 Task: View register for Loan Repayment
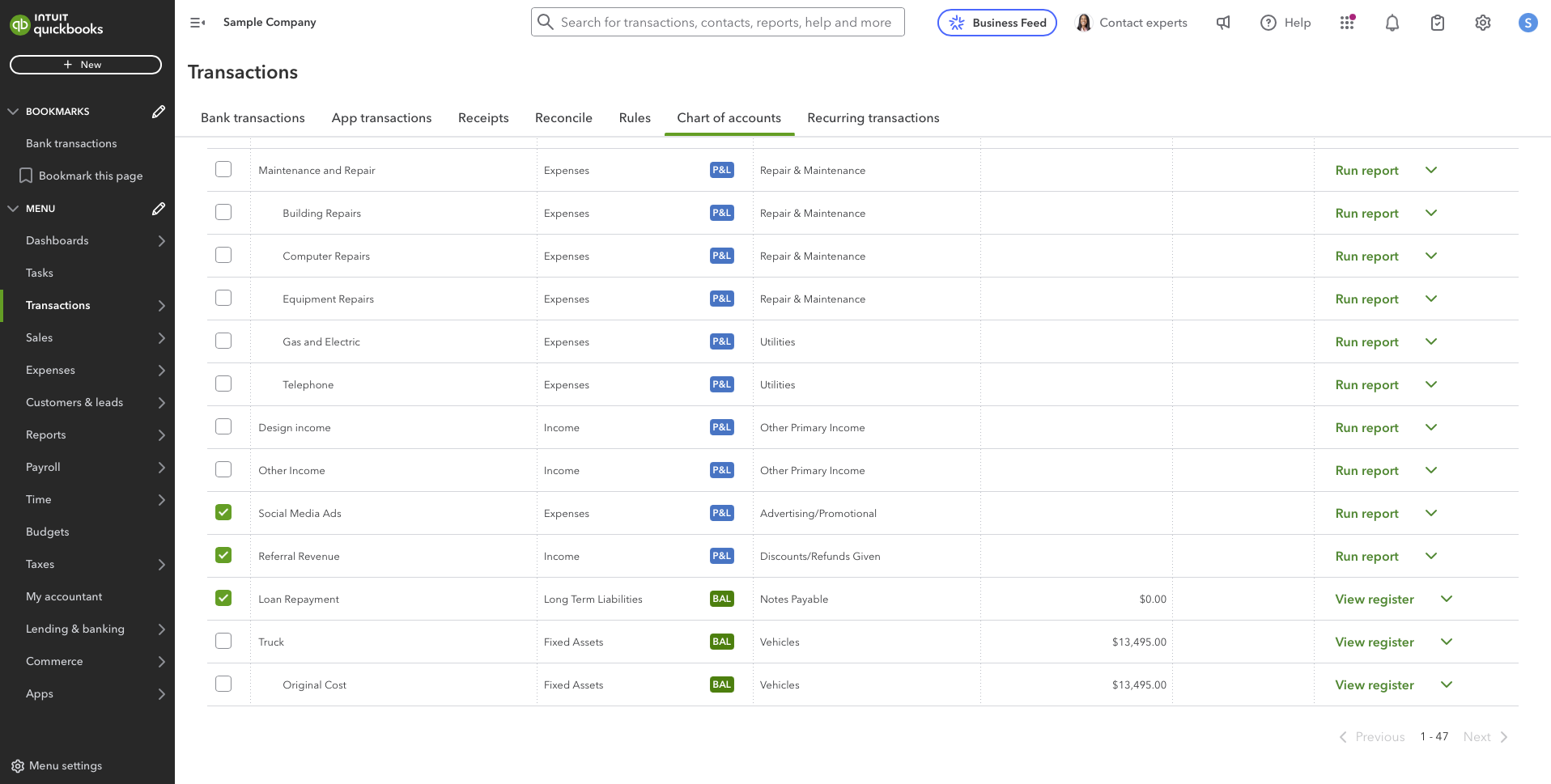[x=1374, y=599]
